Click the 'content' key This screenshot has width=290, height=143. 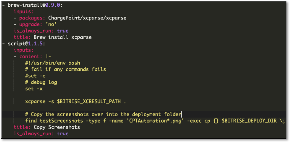tap(31, 56)
